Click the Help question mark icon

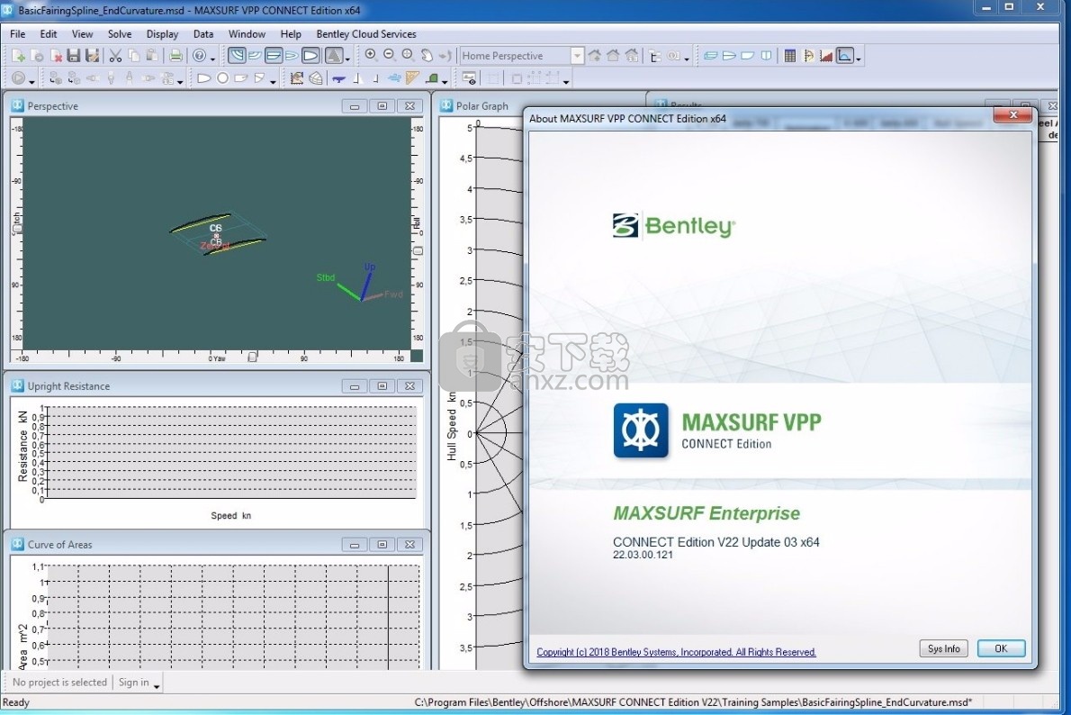pyautogui.click(x=199, y=56)
